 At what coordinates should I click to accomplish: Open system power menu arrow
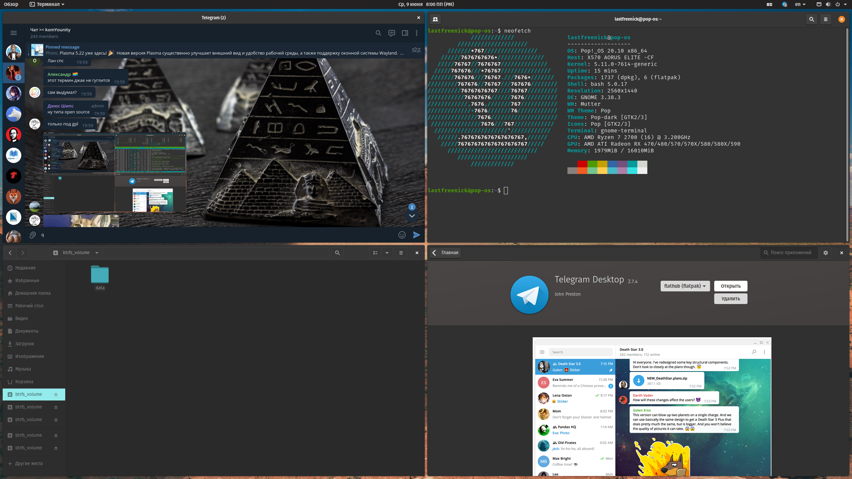pos(845,4)
